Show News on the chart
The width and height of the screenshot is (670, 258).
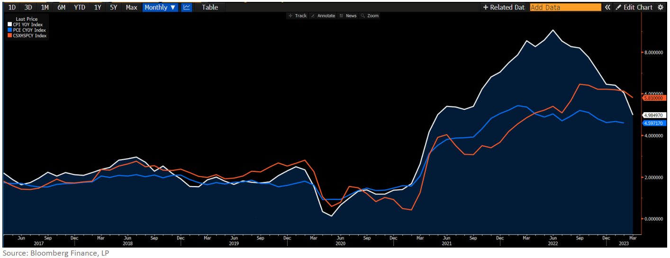tap(348, 16)
